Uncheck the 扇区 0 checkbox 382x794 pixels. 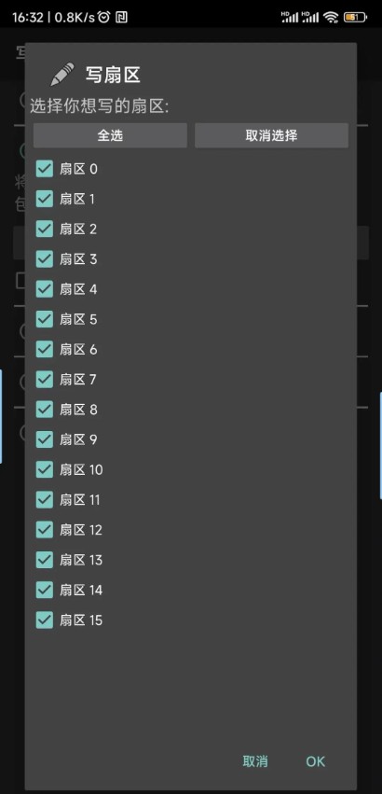(45, 169)
